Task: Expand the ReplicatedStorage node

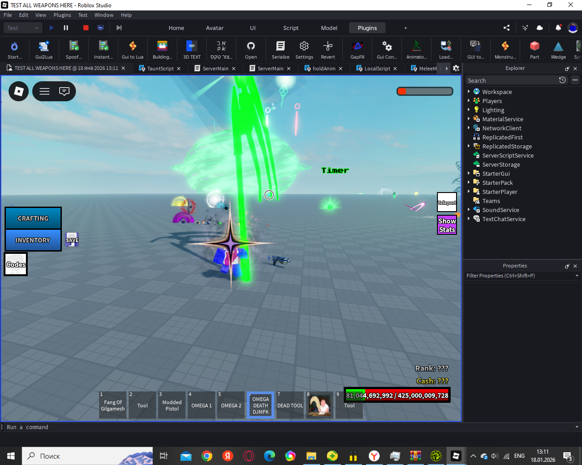Action: [469, 146]
